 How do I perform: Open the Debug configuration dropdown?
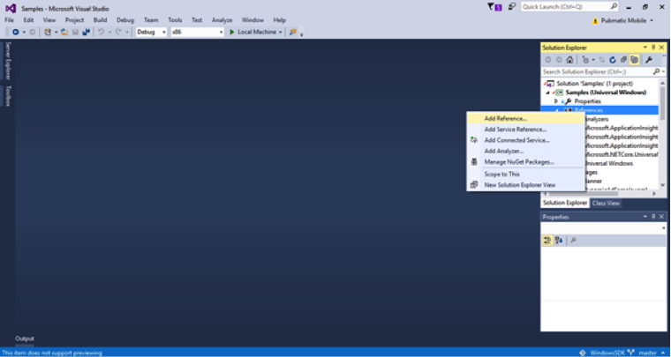[151, 32]
